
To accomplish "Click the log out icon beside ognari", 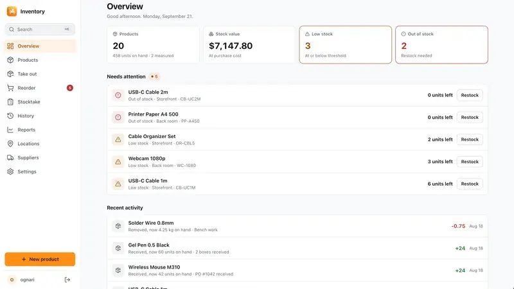I will (67, 280).
